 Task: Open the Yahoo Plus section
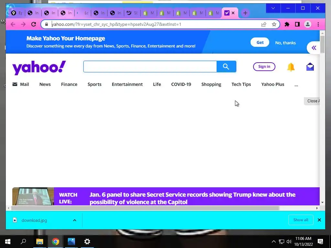[x=272, y=84]
